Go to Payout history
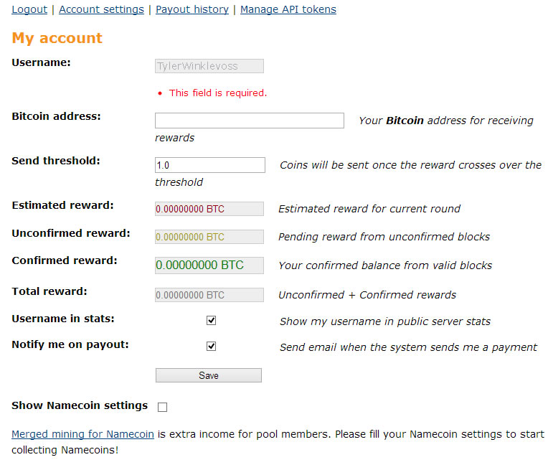Screen dimensions: 548x470 pyautogui.click(x=192, y=9)
